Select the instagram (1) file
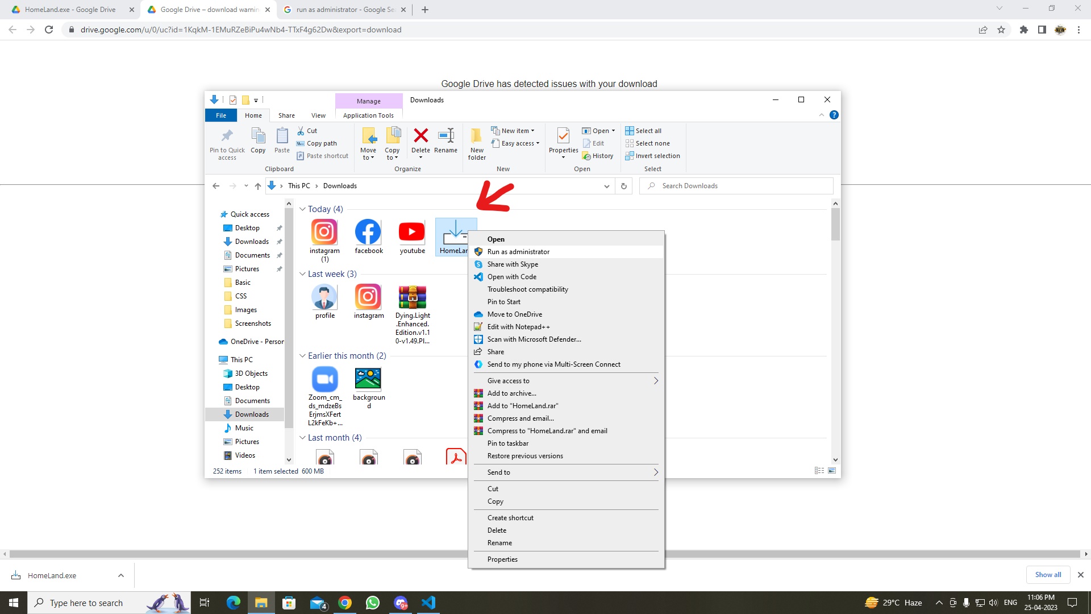Viewport: 1091px width, 614px height. tap(324, 240)
